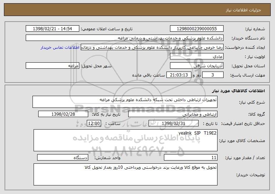Click the مشخصات کالای مورد نیاز label
275x194 pixels.
(x=242, y=141)
